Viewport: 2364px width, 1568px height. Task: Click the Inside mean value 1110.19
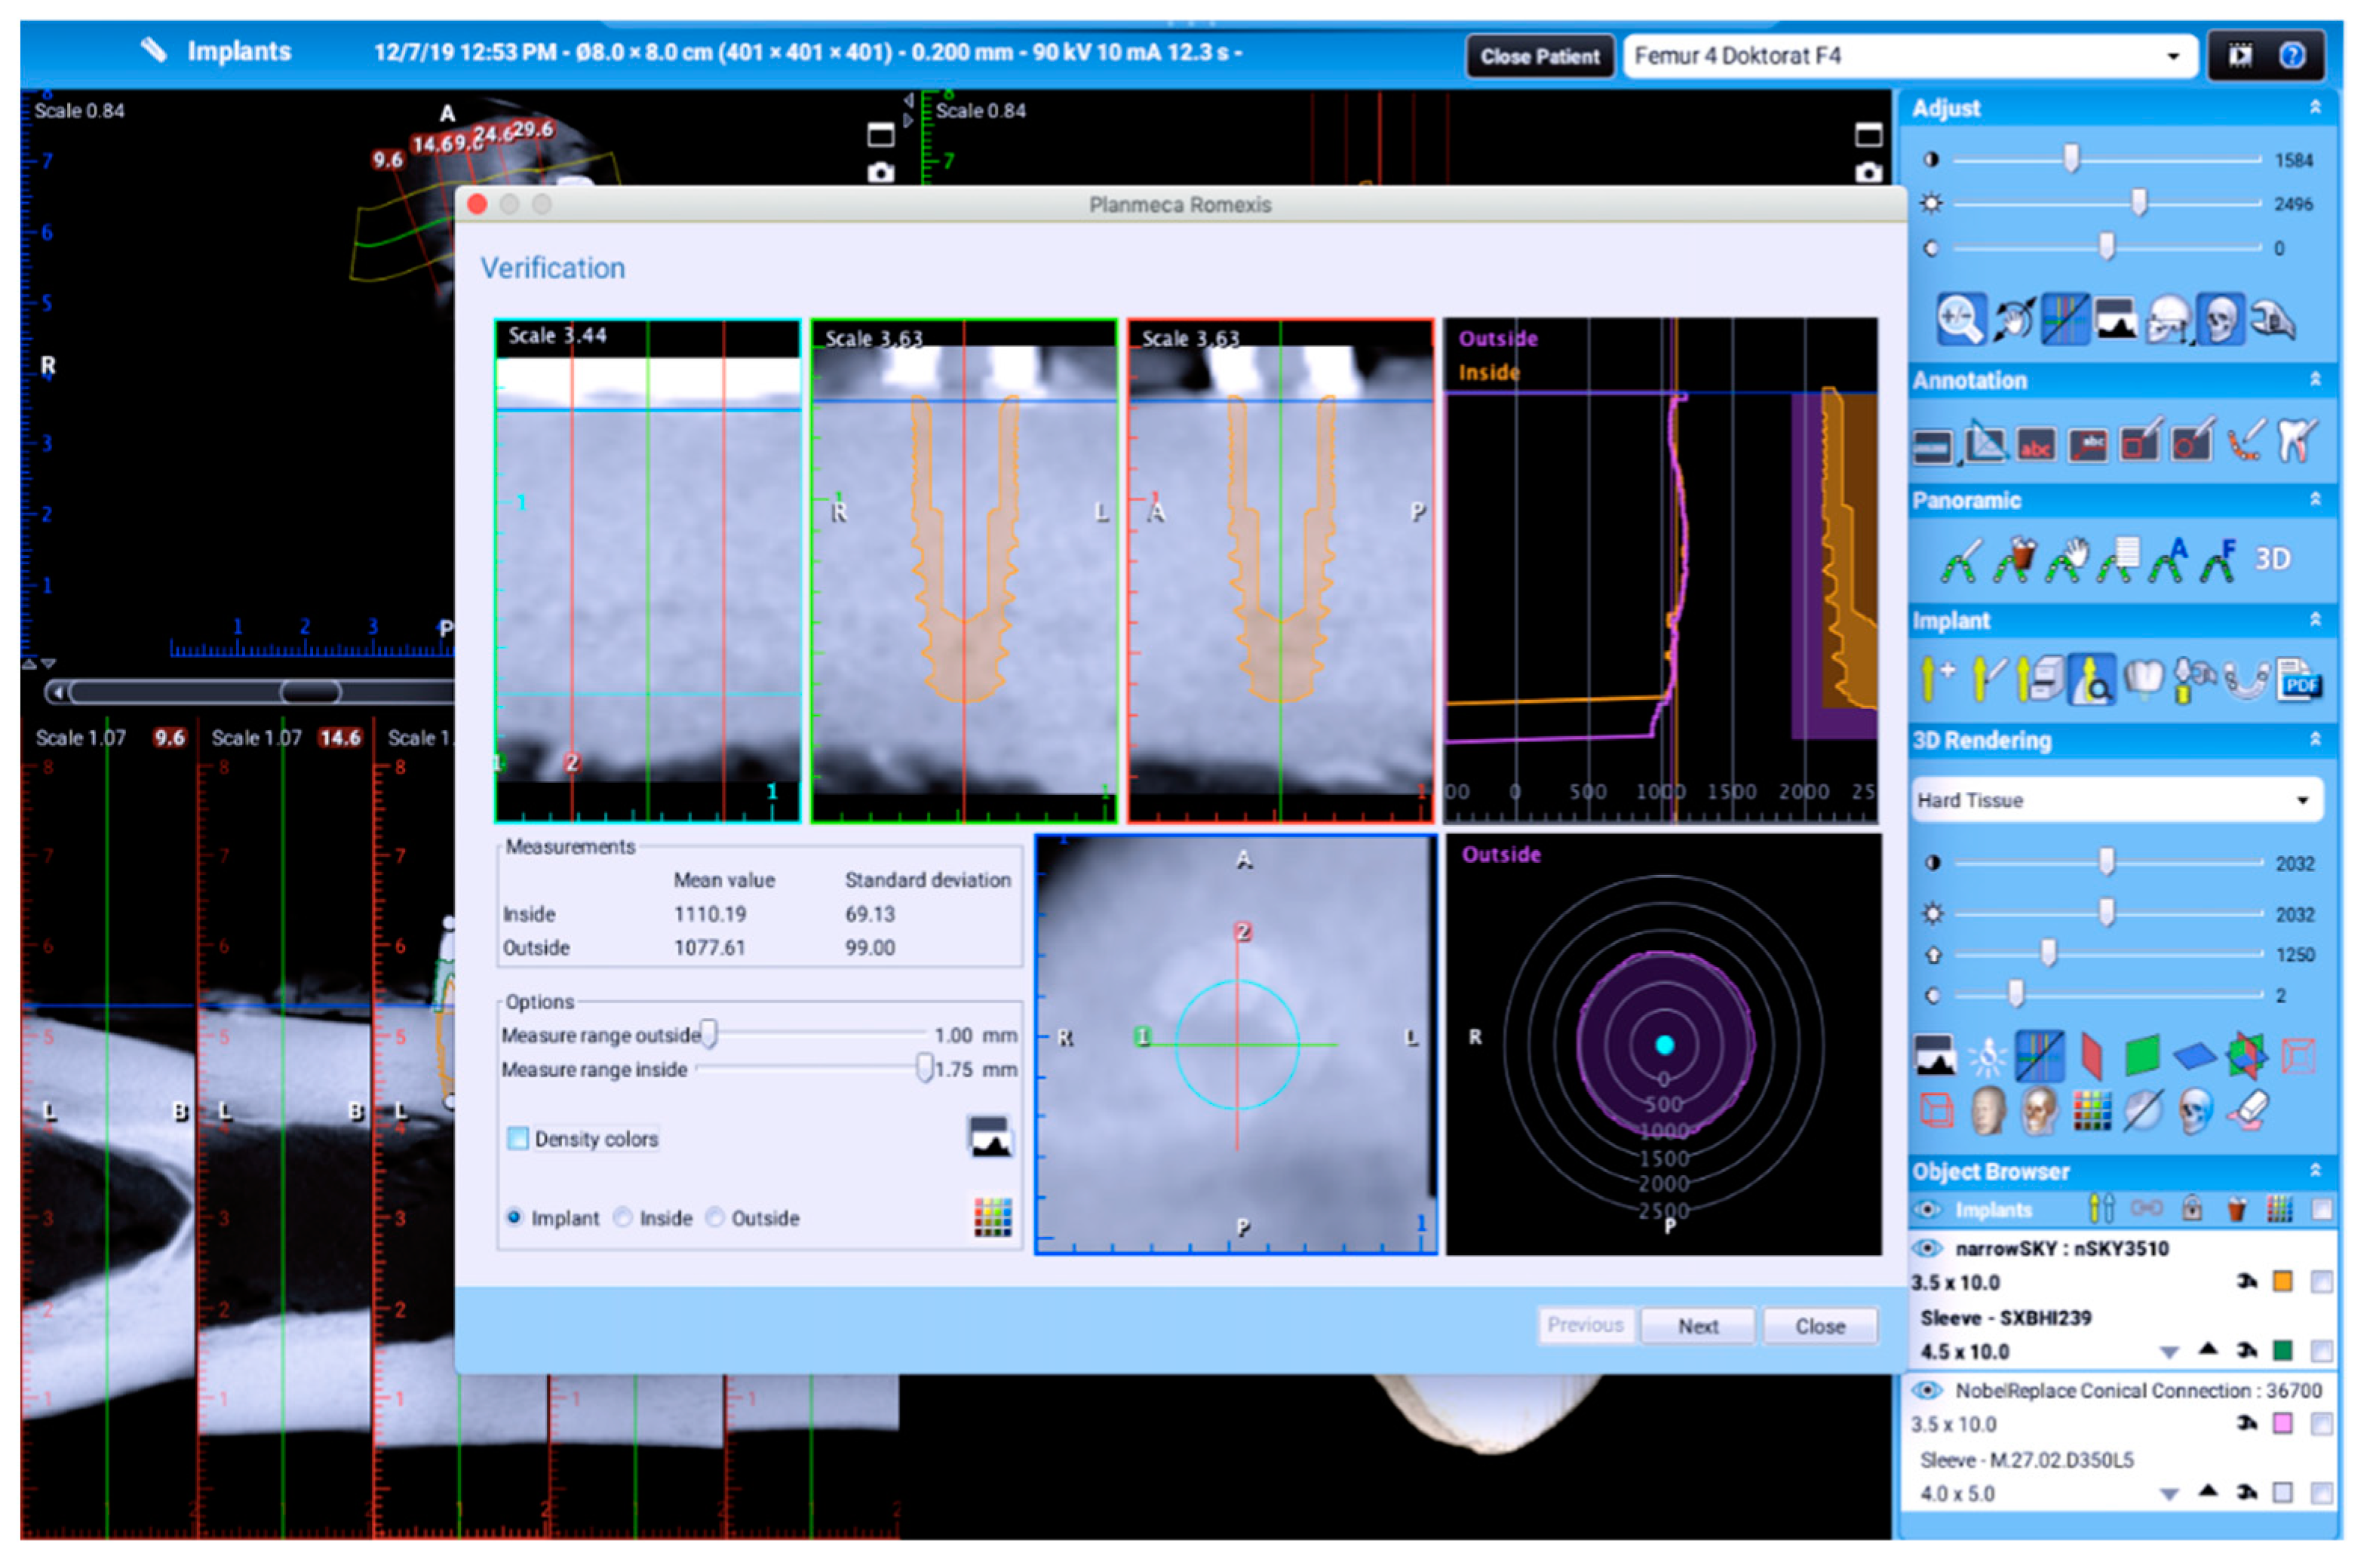710,914
